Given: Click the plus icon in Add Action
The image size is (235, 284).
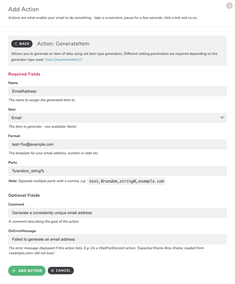Looking at the screenshot, I should pyautogui.click(x=14, y=271).
